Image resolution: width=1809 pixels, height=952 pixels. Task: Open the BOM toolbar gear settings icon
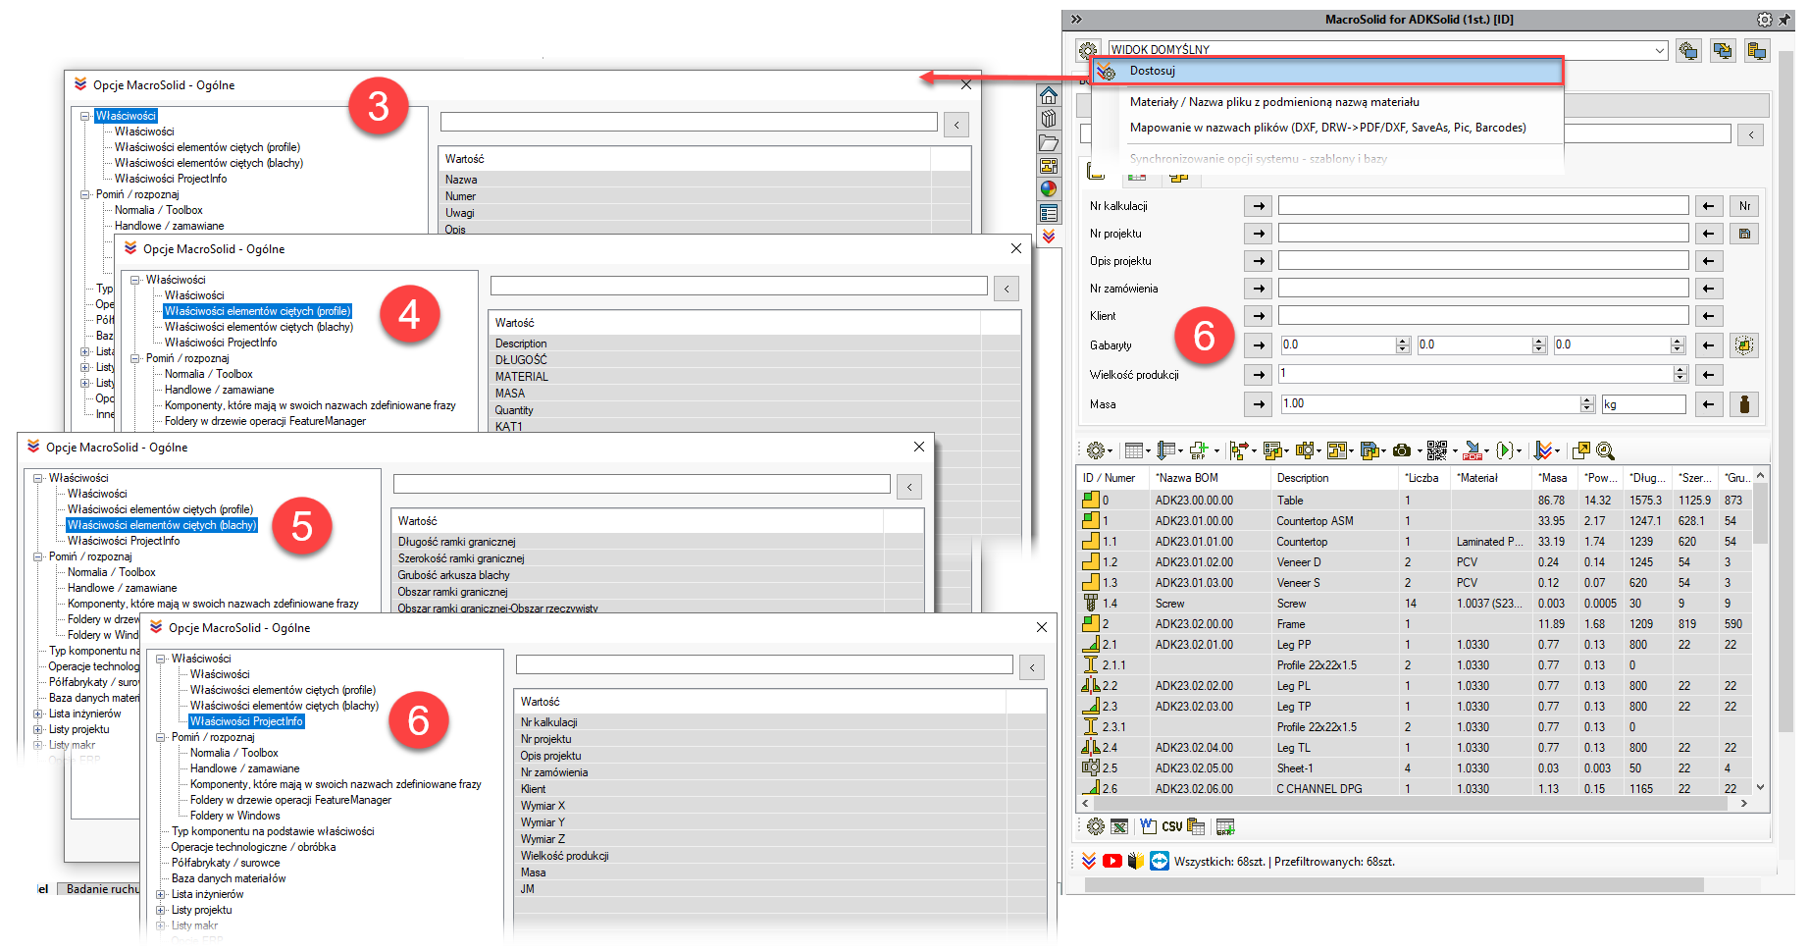tap(1096, 450)
